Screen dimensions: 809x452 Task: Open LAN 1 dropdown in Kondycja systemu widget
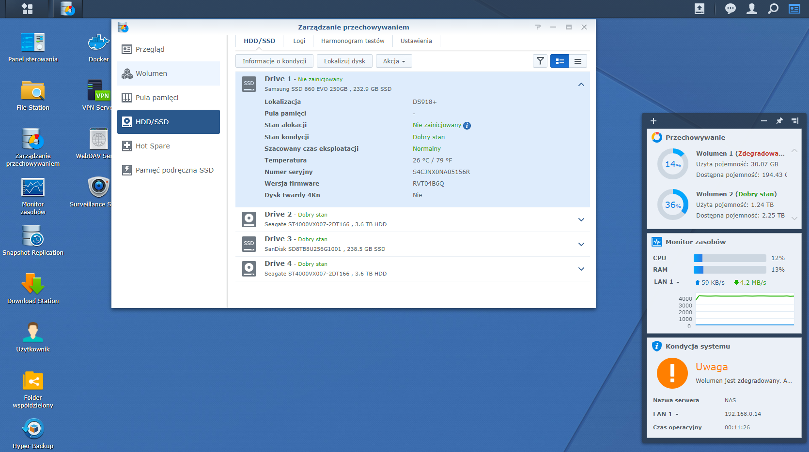pos(666,414)
